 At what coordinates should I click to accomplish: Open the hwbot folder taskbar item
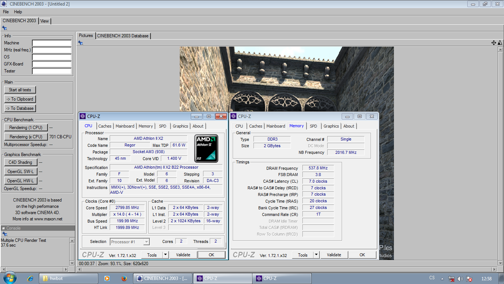click(68, 278)
